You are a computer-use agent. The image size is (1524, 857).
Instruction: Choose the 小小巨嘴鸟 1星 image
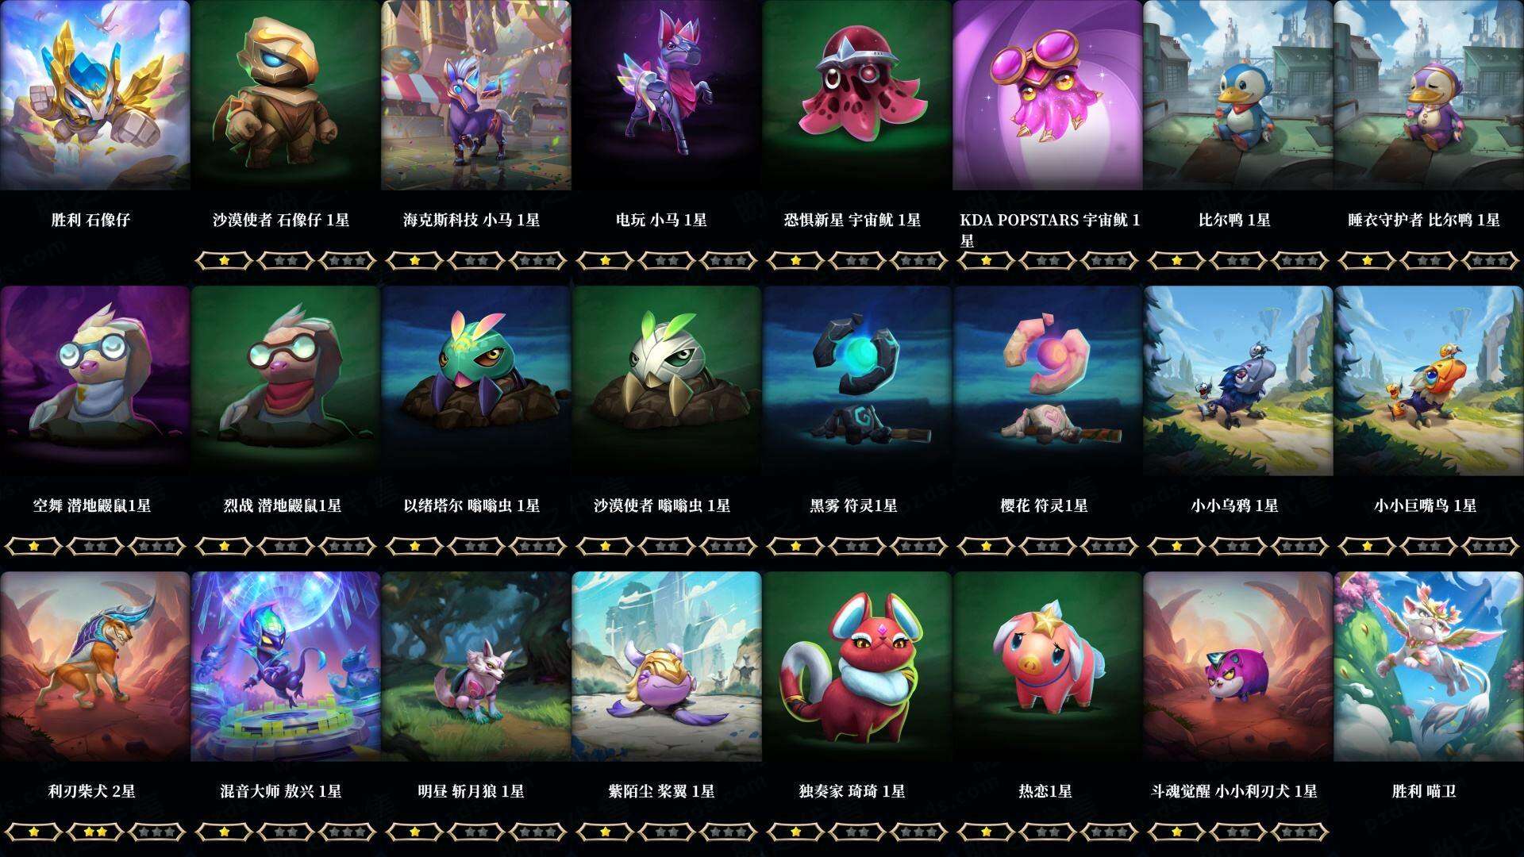point(1429,381)
